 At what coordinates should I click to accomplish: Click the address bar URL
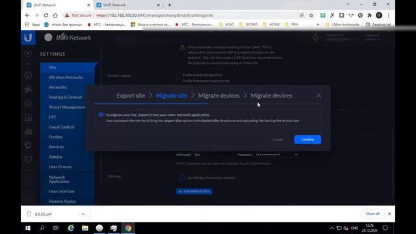155,16
